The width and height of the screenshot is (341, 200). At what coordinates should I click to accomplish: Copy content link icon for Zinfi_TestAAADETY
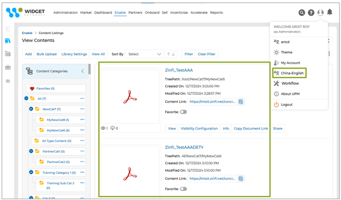240,179
